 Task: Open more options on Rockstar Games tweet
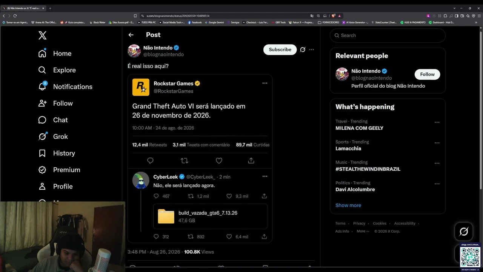point(265,83)
